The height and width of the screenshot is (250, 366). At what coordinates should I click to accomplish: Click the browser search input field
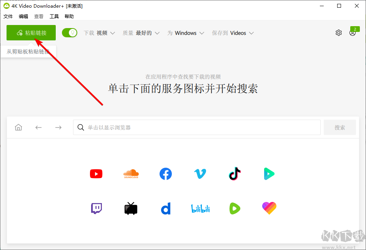click(196, 127)
